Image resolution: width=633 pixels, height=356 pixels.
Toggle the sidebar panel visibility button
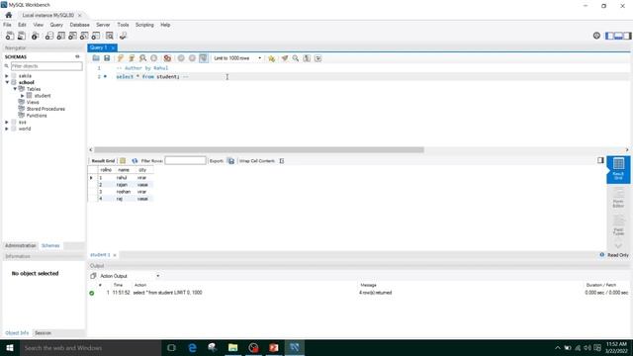(x=609, y=36)
